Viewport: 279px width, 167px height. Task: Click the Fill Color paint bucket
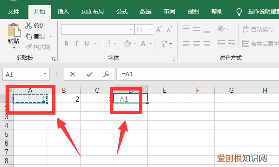(128, 44)
